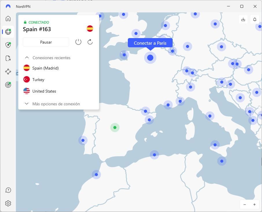Open the VPN world map view
Image resolution: width=262 pixels, height=212 pixels.
pyautogui.click(x=8, y=32)
